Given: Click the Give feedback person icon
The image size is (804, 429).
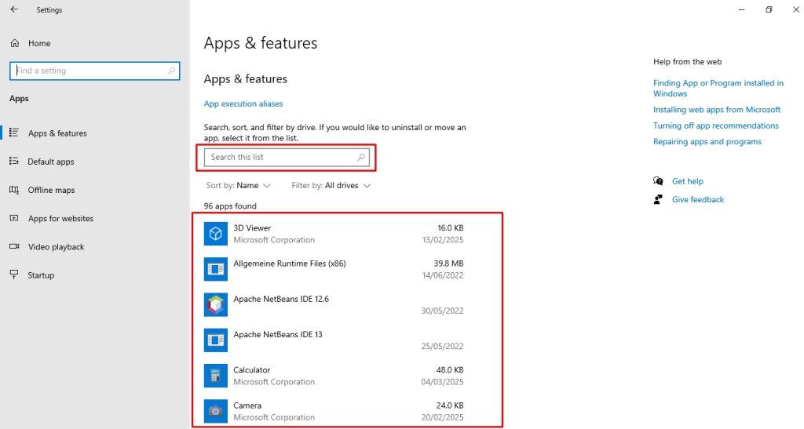Looking at the screenshot, I should pyautogui.click(x=659, y=199).
